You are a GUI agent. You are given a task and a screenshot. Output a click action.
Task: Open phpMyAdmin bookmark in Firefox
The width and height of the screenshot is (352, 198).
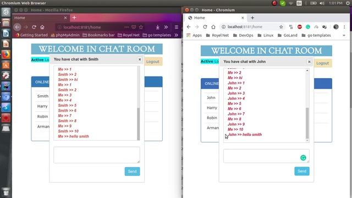click(65, 35)
